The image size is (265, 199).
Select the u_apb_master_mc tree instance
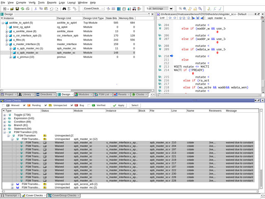click(x=28, y=49)
